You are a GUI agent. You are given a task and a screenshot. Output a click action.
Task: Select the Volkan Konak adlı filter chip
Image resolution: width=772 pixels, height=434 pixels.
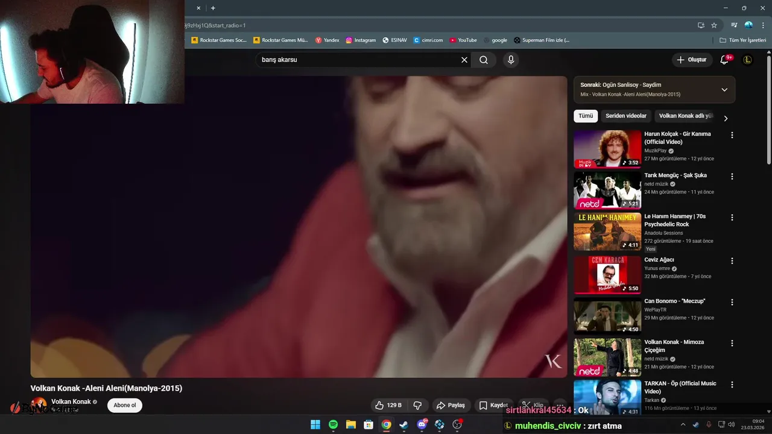686,116
